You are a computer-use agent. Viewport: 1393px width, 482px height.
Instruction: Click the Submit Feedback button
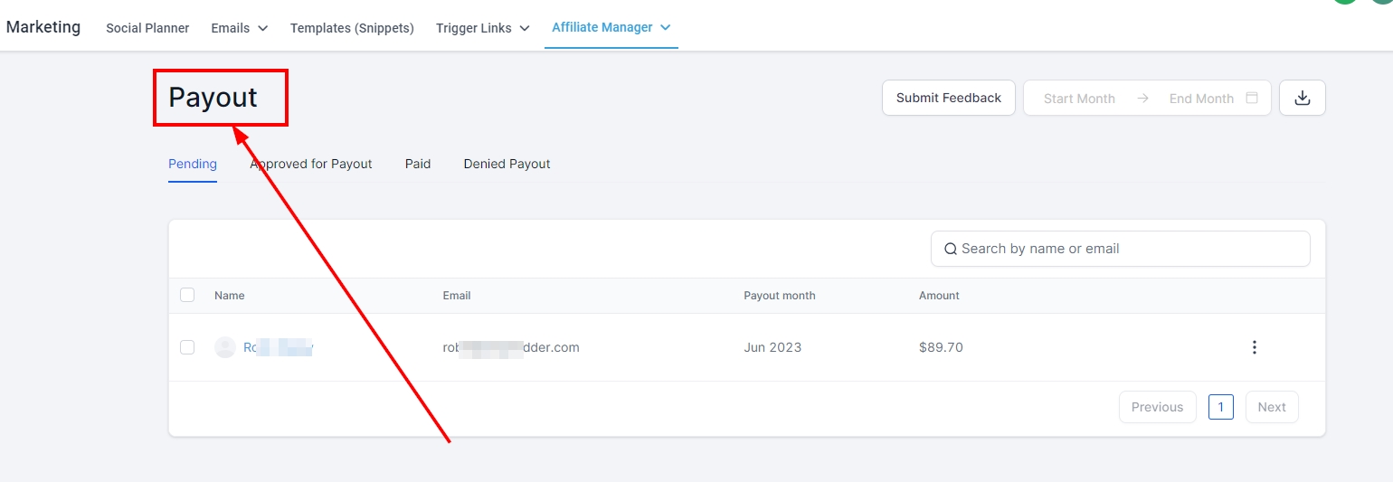point(948,98)
